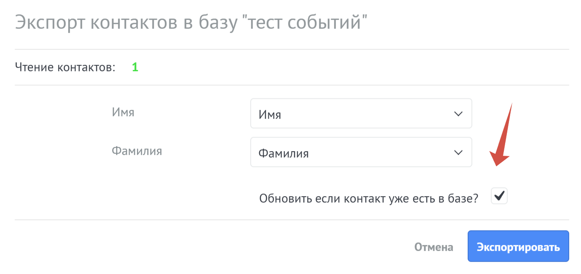Select the Фамилия value text in the second combo box

tap(284, 153)
